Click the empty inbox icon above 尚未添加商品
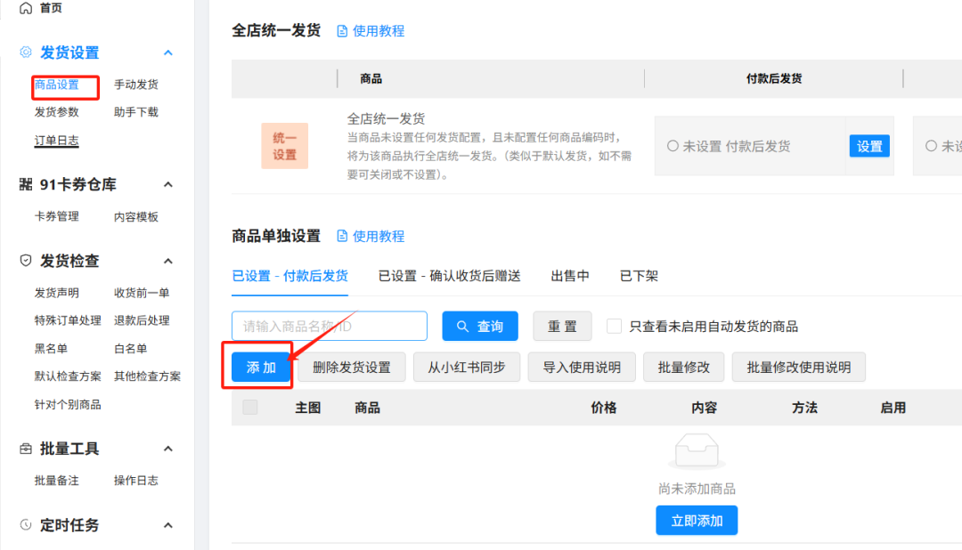Viewport: 962px width, 550px height. [x=697, y=450]
